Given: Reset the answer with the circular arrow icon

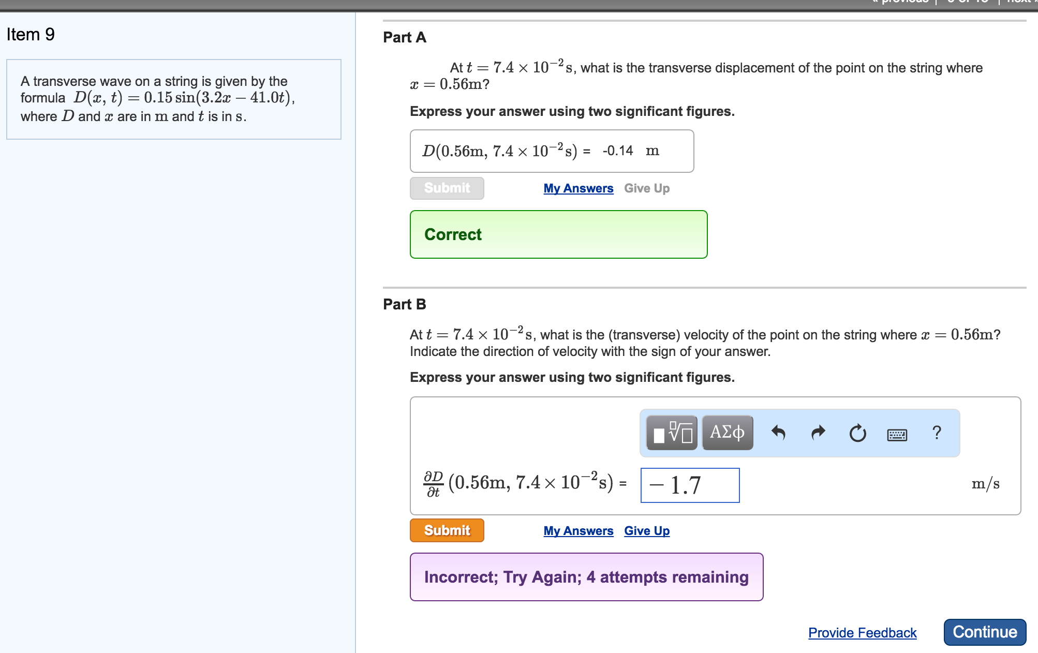Looking at the screenshot, I should coord(857,433).
